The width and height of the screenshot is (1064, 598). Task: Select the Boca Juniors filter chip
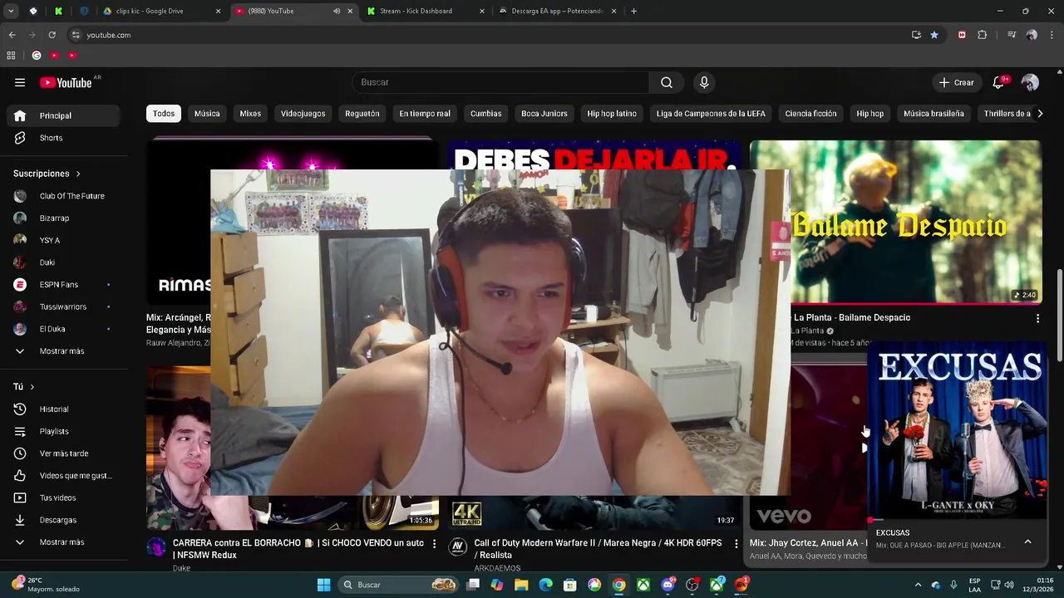click(544, 114)
